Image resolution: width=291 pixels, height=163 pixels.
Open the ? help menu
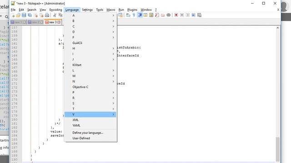156,10
